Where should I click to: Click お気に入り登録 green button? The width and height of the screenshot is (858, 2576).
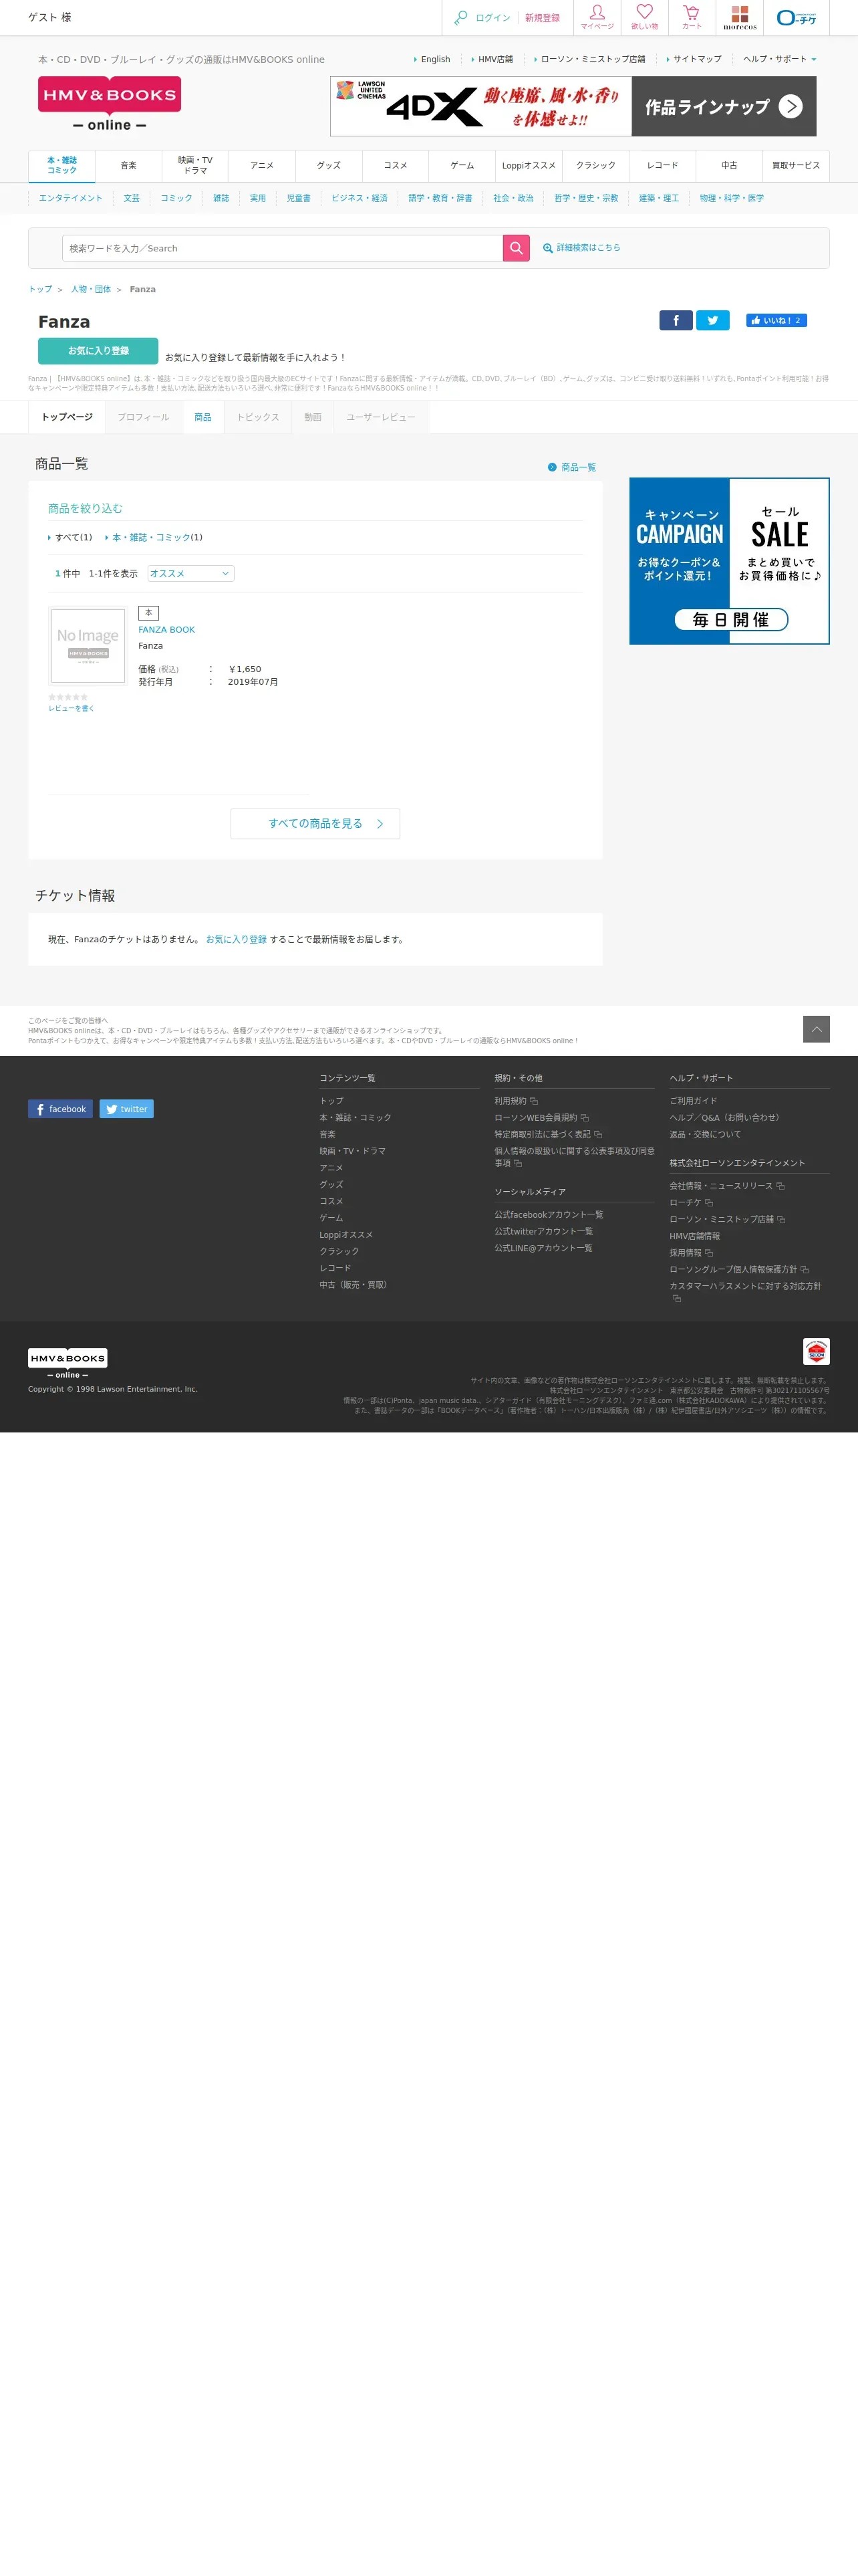pos(98,351)
